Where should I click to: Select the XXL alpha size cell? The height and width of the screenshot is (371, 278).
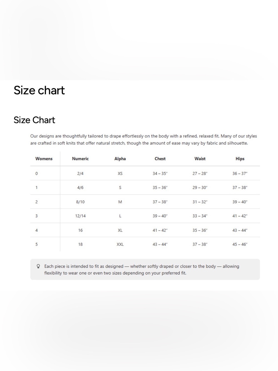pyautogui.click(x=120, y=244)
